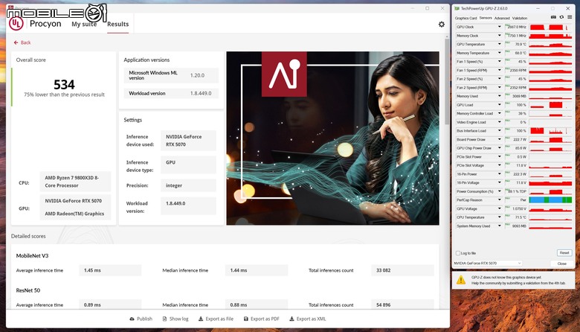Click Inference device NVIDIA GeForce RTX 5070 field
Image resolution: width=580 pixels, height=332 pixels.
pos(188,141)
